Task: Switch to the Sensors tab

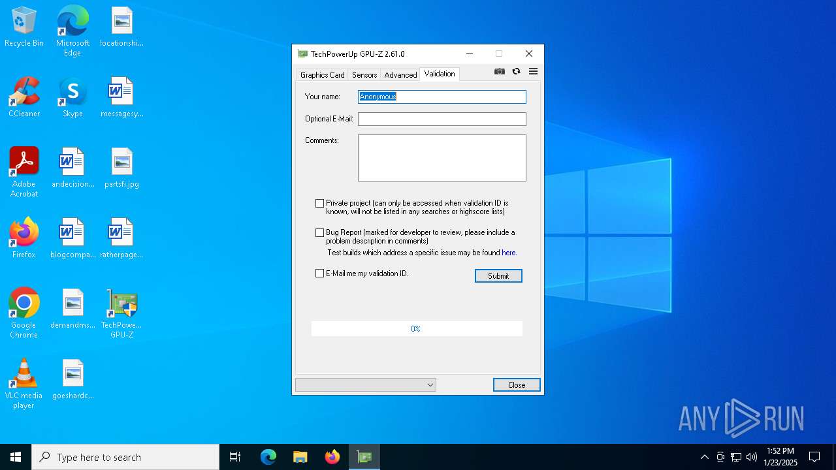Action: (x=364, y=74)
